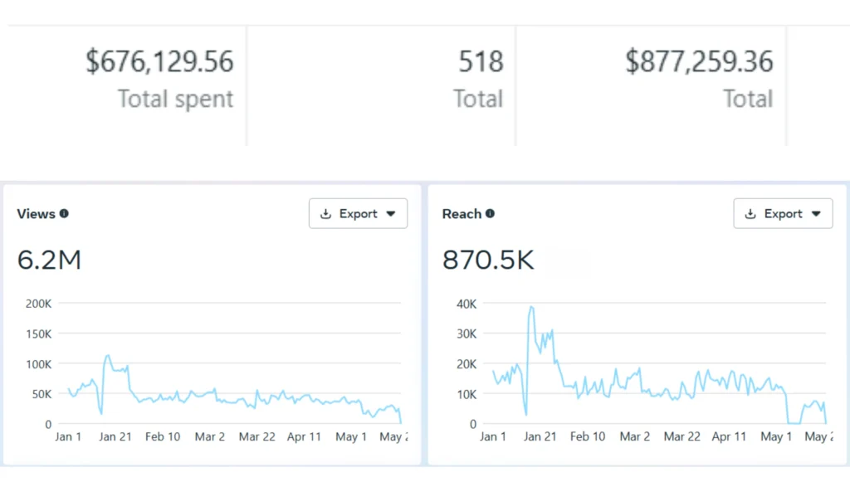
Task: Expand the Views Export dropdown arrow
Action: coord(391,214)
